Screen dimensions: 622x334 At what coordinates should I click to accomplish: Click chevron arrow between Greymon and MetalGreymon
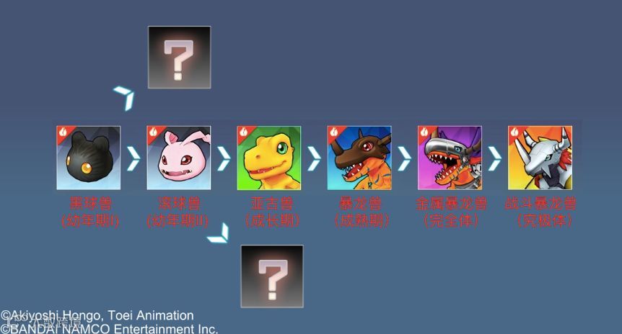pyautogui.click(x=404, y=158)
